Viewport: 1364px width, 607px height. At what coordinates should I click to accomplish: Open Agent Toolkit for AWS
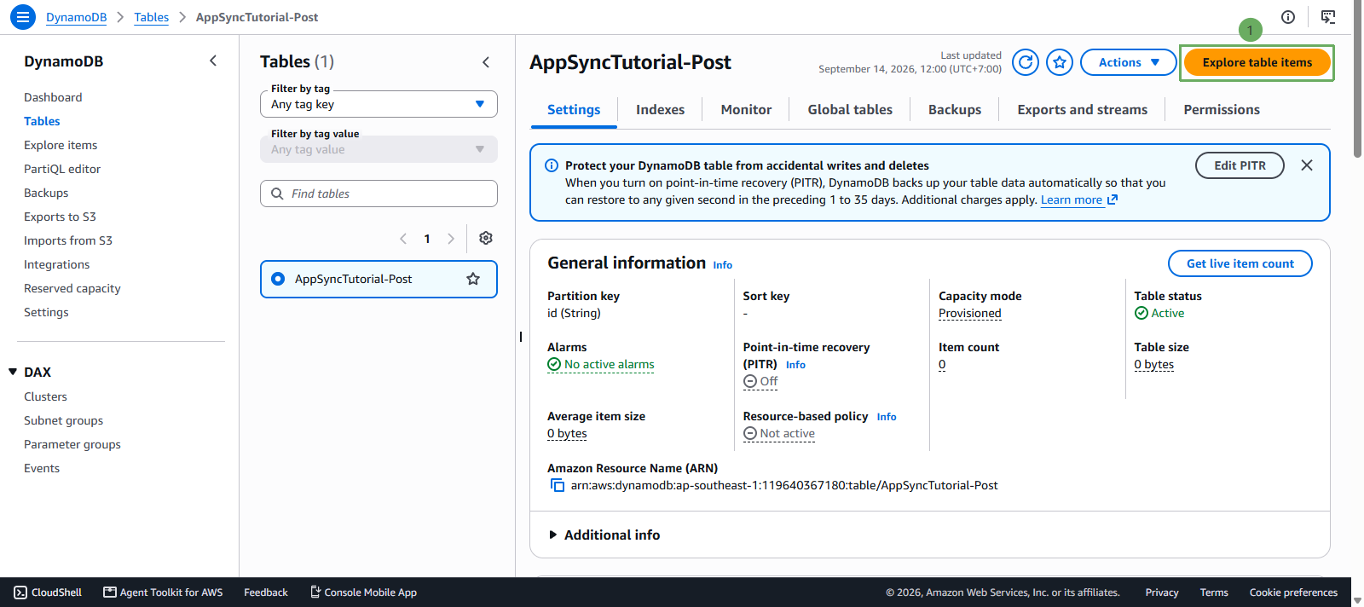click(163, 593)
